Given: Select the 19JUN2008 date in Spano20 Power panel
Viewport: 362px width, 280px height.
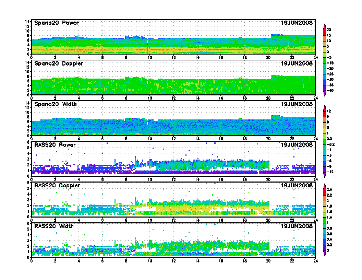Looking at the screenshot, I should (x=297, y=23).
